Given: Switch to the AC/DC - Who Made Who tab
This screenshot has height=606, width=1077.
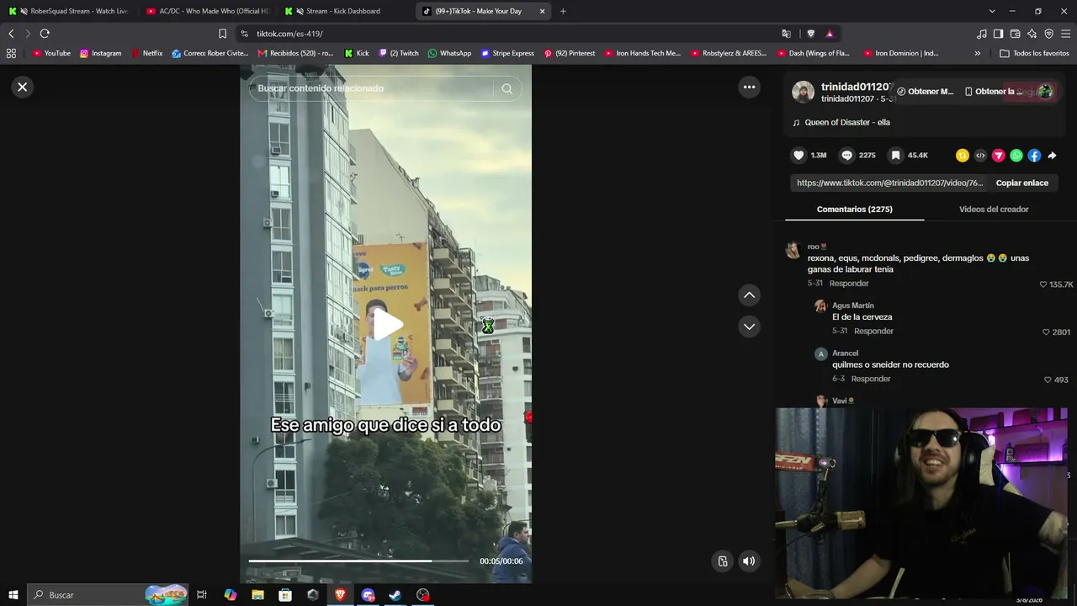Looking at the screenshot, I should [206, 11].
